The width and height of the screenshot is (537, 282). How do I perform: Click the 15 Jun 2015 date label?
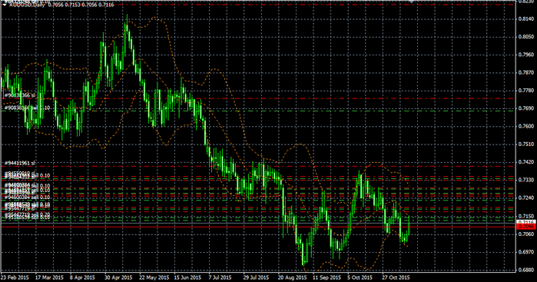click(187, 277)
